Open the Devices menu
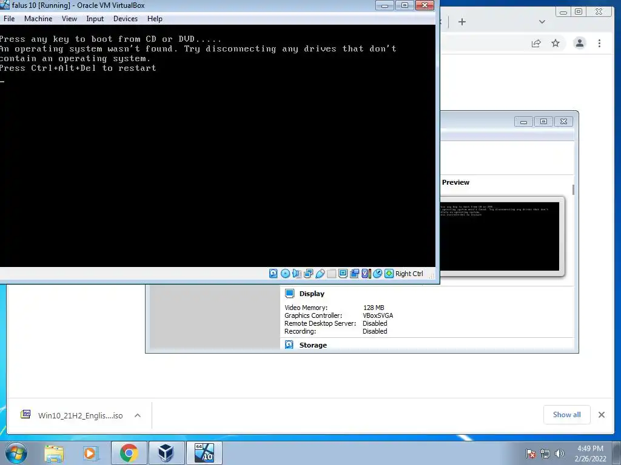 coord(126,19)
